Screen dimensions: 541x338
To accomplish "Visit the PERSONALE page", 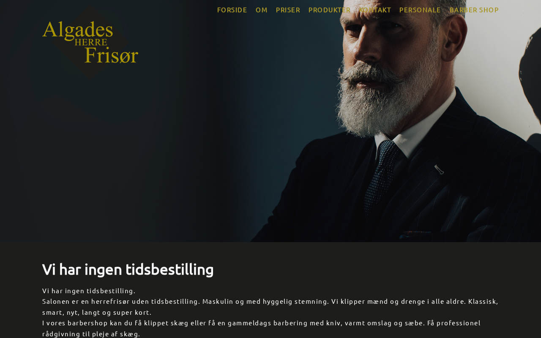I will (420, 10).
